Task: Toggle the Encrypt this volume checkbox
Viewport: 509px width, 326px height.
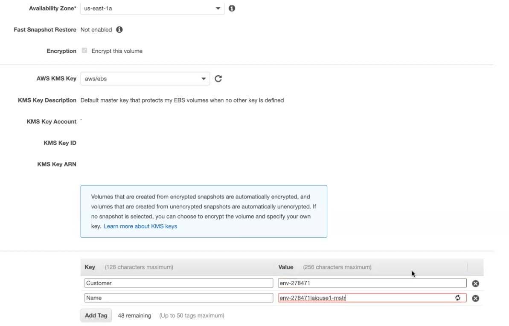Action: pos(84,51)
